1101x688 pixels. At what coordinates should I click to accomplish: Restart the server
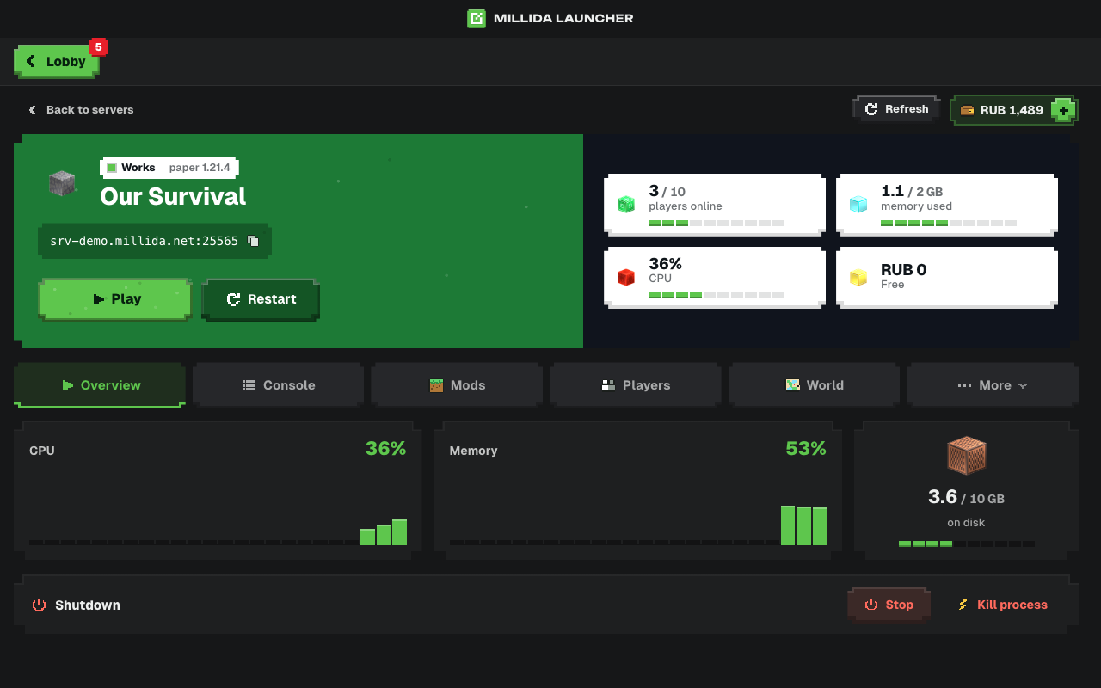coord(261,299)
